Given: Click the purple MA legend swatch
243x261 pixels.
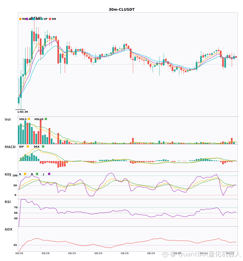Looking at the screenshot, I should (27, 19).
